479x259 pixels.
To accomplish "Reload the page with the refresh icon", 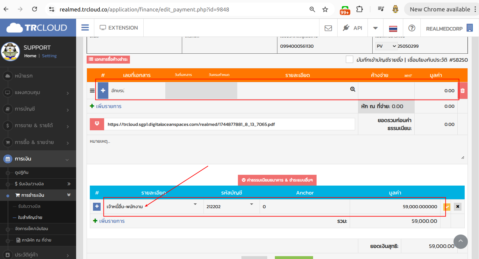I will coord(35,9).
